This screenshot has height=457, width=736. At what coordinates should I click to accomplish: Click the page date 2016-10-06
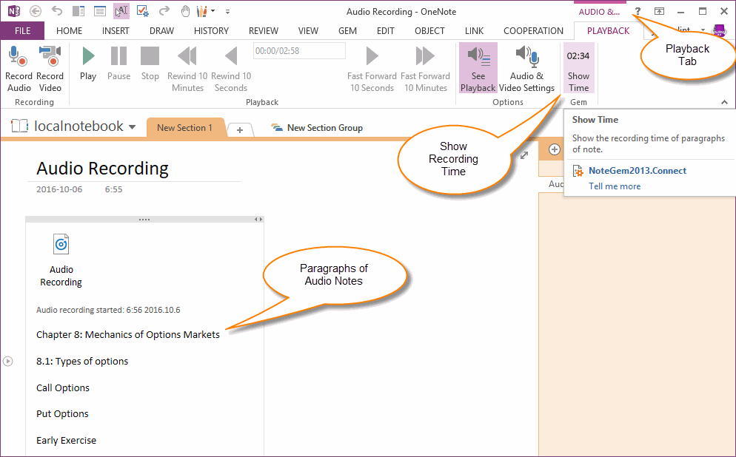[59, 189]
